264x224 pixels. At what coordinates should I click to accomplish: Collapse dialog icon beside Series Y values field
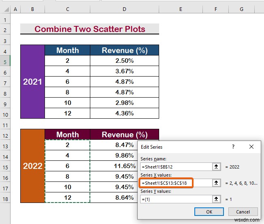[216, 199]
